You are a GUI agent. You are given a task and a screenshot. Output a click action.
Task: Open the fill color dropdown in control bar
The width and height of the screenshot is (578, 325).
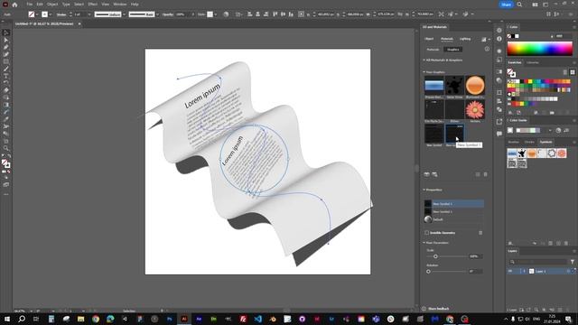pos(37,14)
